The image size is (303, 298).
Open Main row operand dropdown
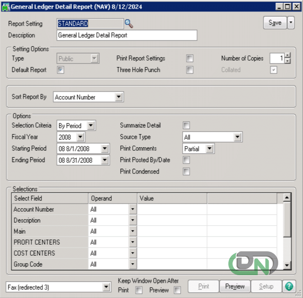coord(133,231)
